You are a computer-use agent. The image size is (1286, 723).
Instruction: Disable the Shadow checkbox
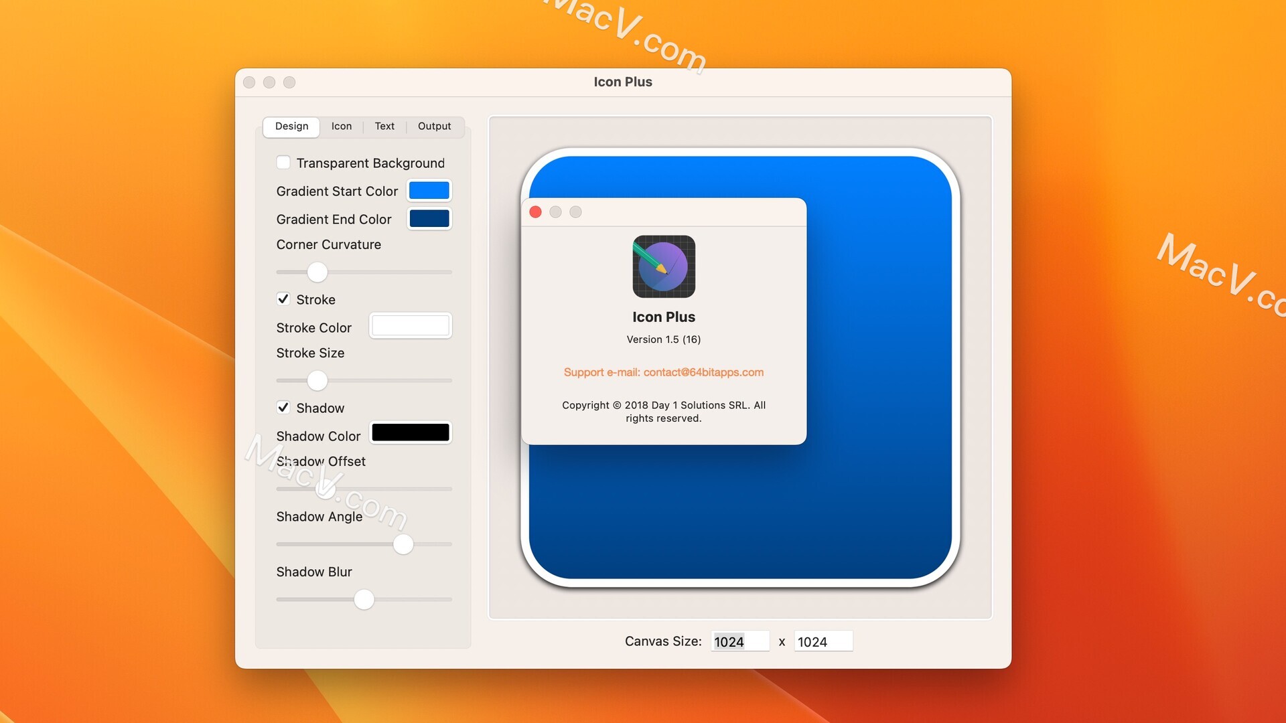tap(283, 408)
